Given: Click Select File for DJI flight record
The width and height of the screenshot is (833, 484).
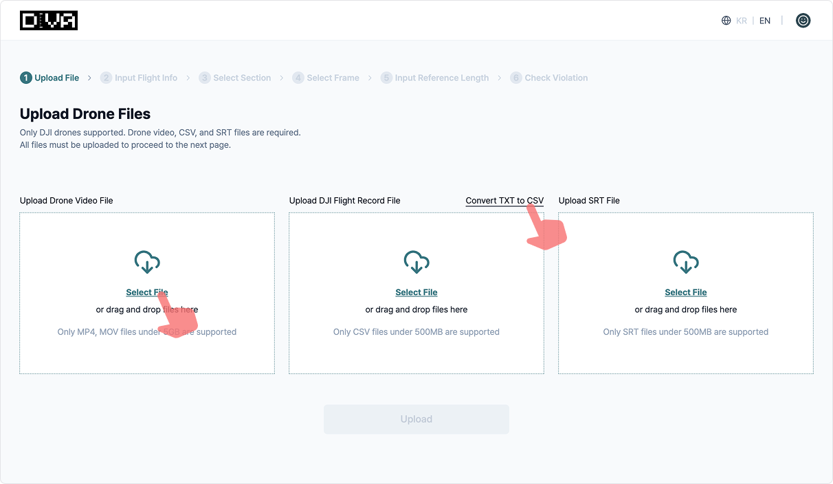Looking at the screenshot, I should tap(416, 292).
